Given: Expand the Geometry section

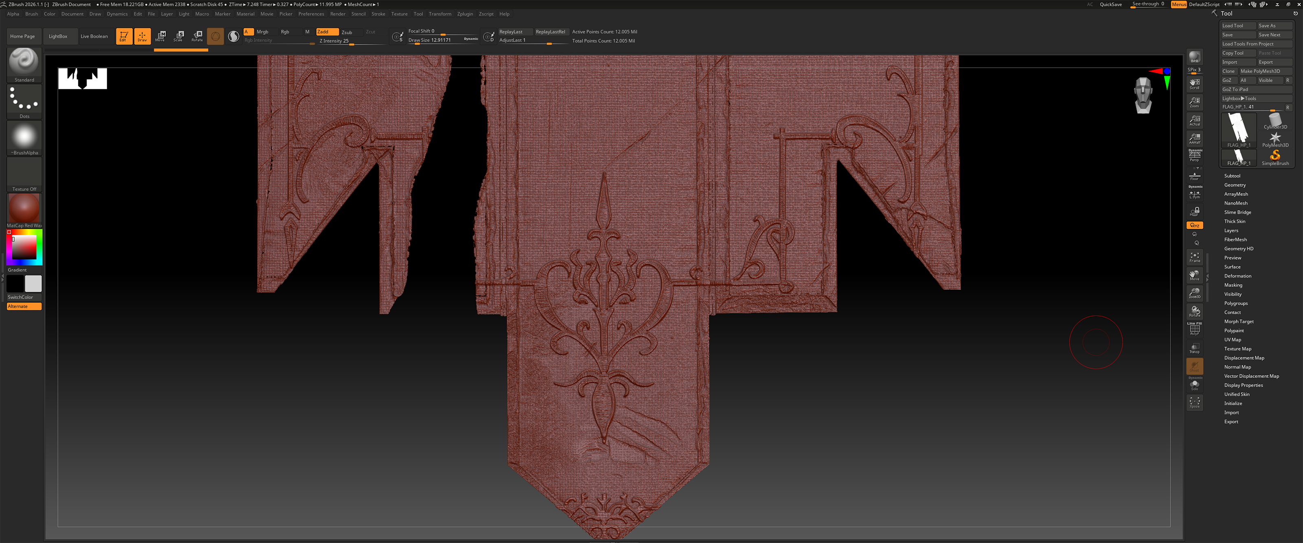Looking at the screenshot, I should (x=1234, y=185).
